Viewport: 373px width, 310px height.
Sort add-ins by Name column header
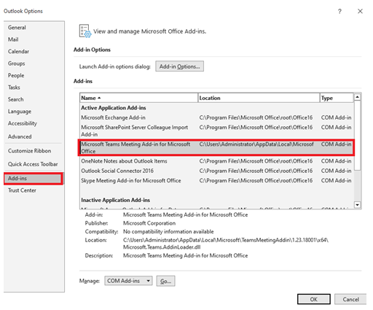coord(138,98)
